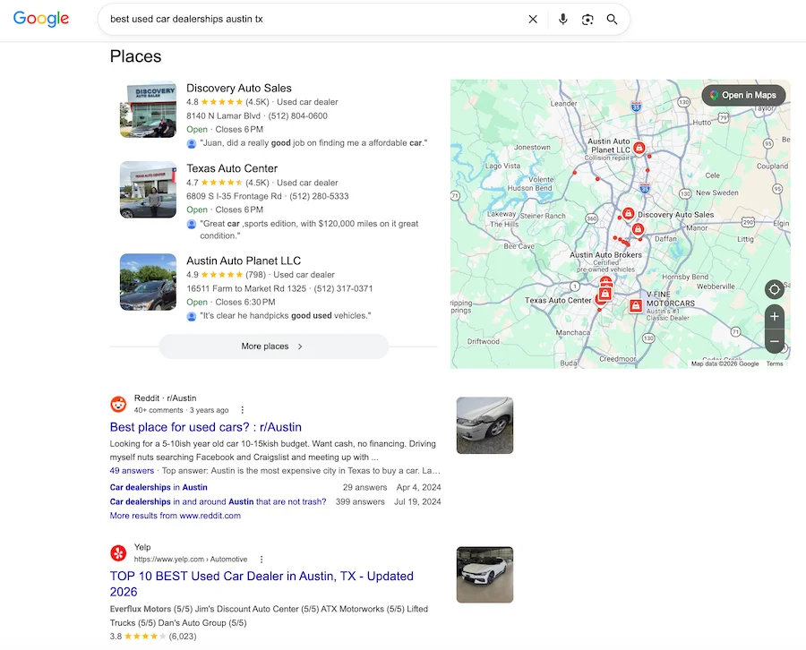Click reviewer avatar beside 'Great car, sports edition'
Viewport: 806px width, 650px height.
click(192, 224)
